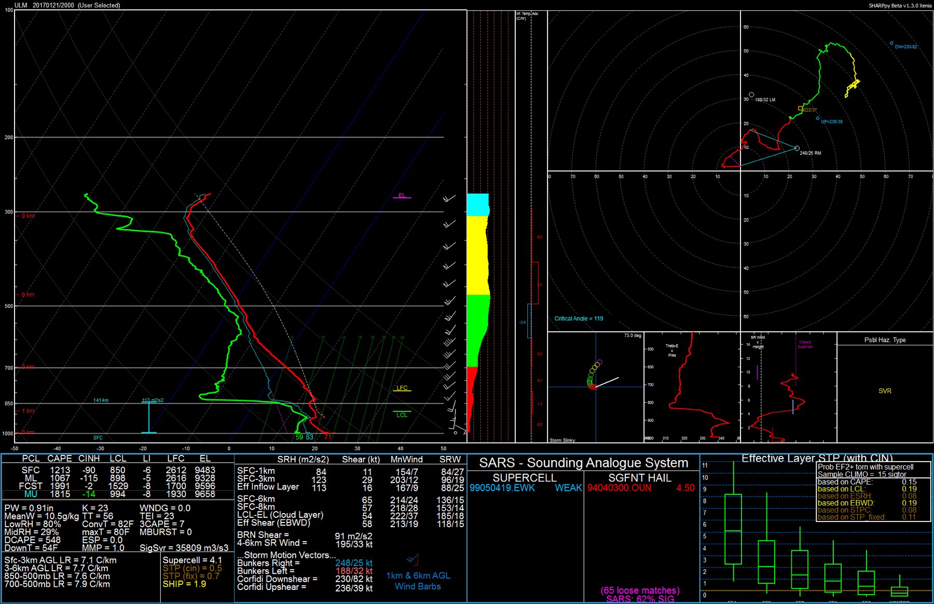Select the SFC parcel row in the table
This screenshot has width=934, height=604.
[117, 470]
